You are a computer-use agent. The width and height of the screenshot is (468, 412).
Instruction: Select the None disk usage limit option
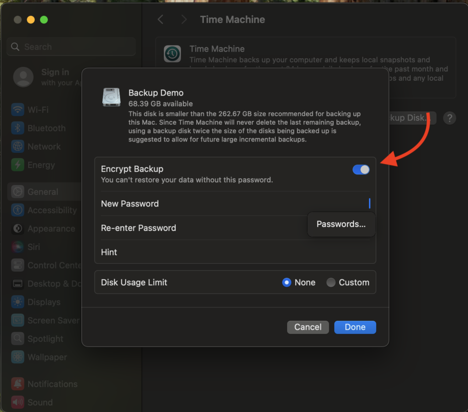pyautogui.click(x=287, y=282)
